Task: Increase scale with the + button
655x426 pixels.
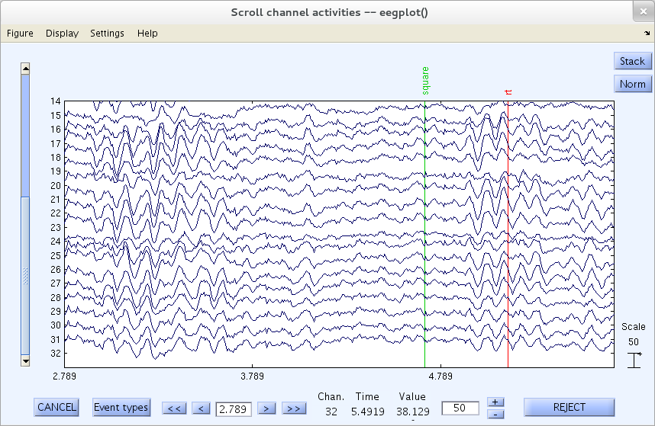Action: pyautogui.click(x=495, y=402)
